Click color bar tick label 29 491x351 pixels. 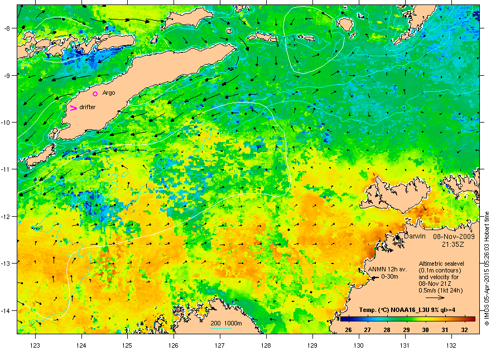click(x=406, y=330)
